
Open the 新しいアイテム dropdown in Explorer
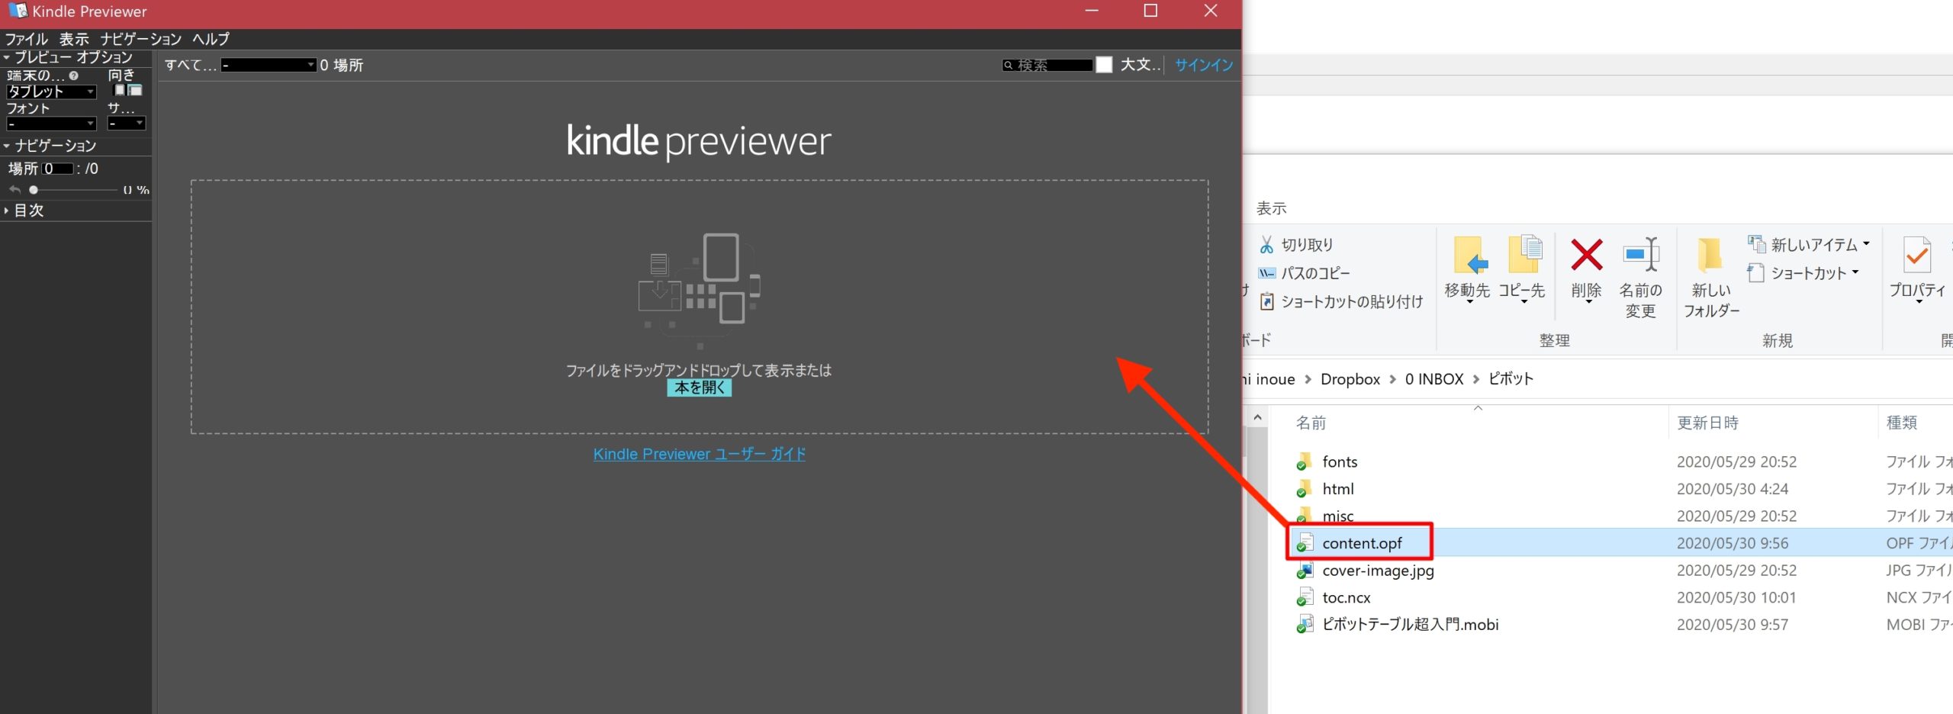(x=1810, y=245)
